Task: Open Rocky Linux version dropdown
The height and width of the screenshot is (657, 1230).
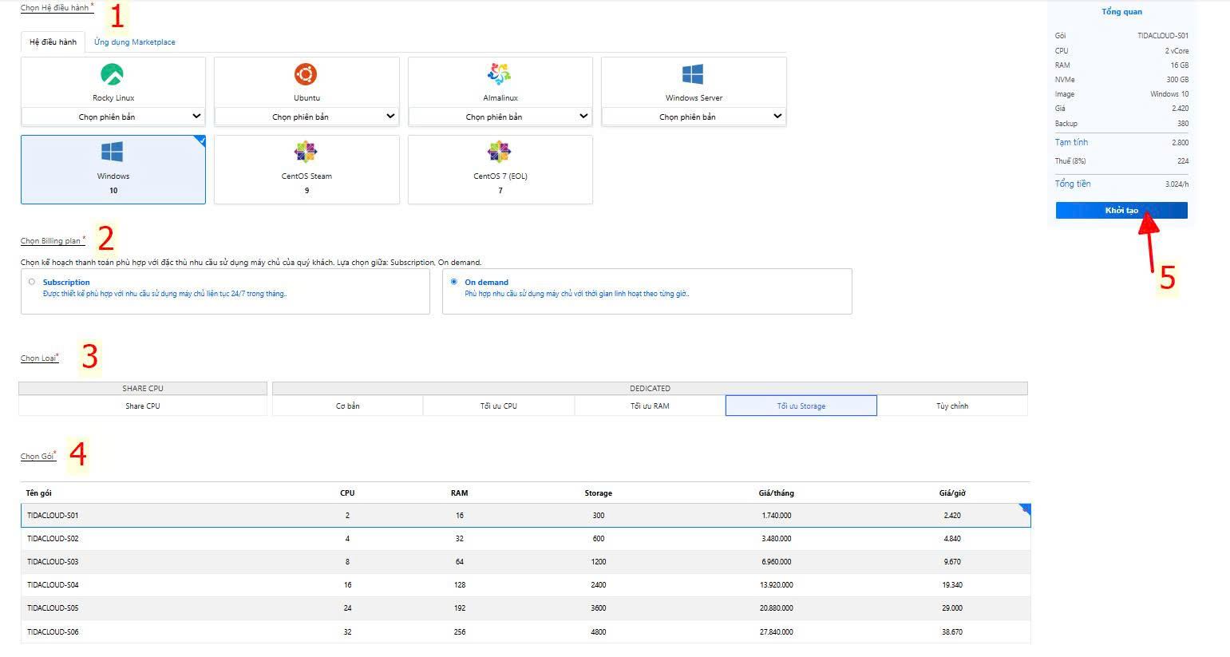Action: click(x=113, y=117)
